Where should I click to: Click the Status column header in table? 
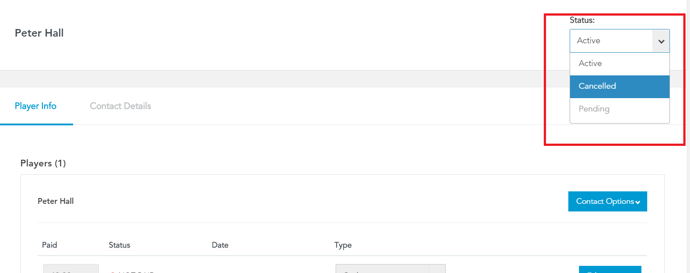(x=119, y=245)
